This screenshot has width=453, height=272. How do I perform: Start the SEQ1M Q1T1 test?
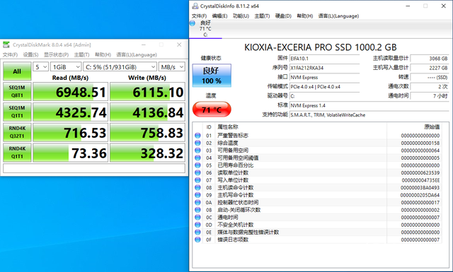coord(17,112)
